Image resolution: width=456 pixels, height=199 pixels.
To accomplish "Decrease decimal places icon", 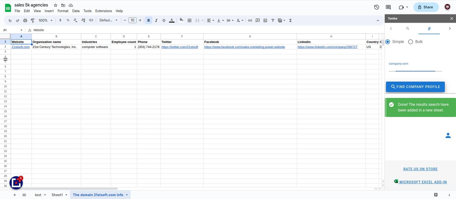I will tap(75, 20).
